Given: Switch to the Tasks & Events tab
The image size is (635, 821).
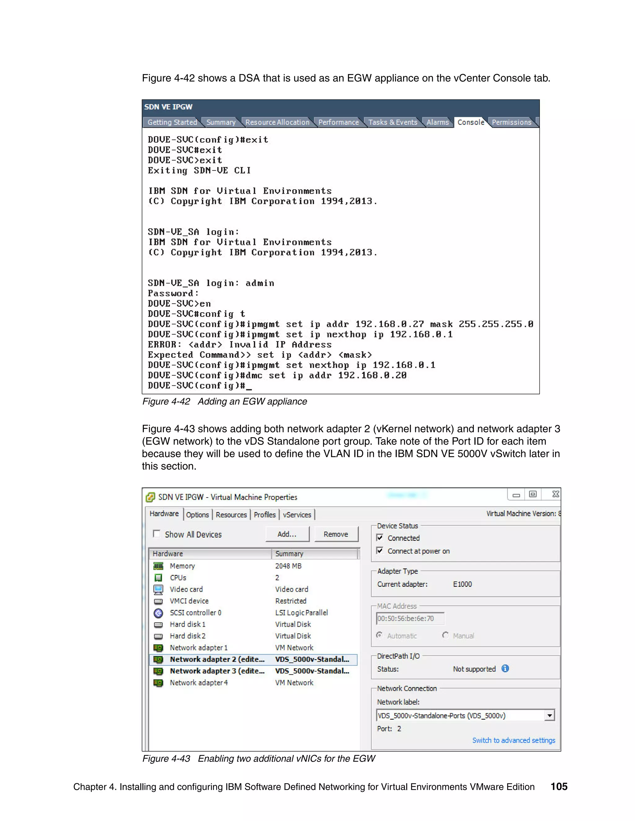Looking at the screenshot, I should (x=393, y=122).
